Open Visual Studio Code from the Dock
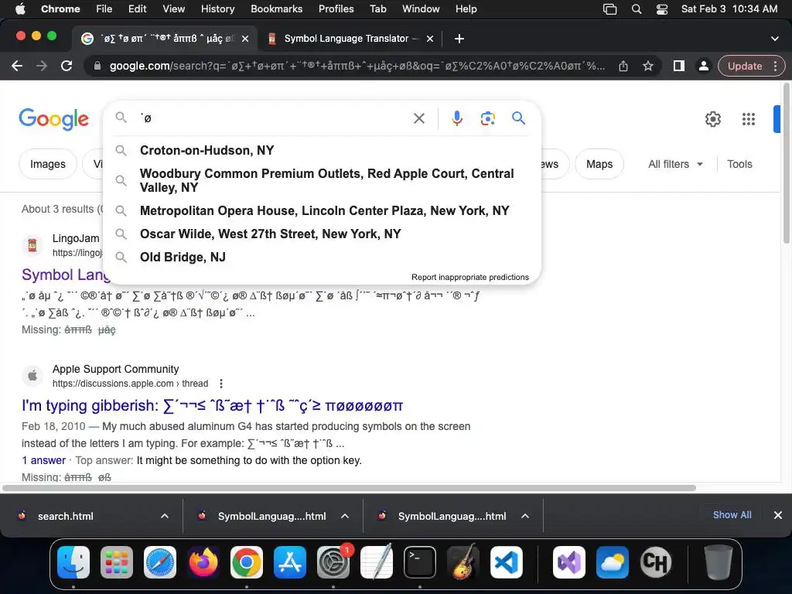Screen dimensions: 792x594 (507, 562)
